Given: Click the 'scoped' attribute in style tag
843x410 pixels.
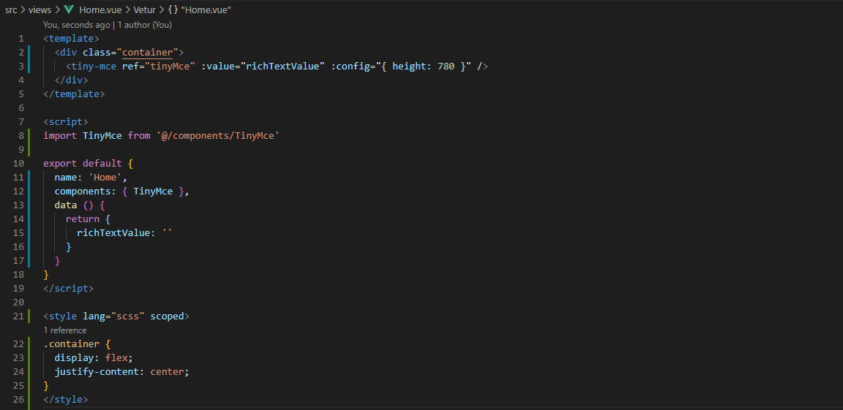Looking at the screenshot, I should 167,316.
